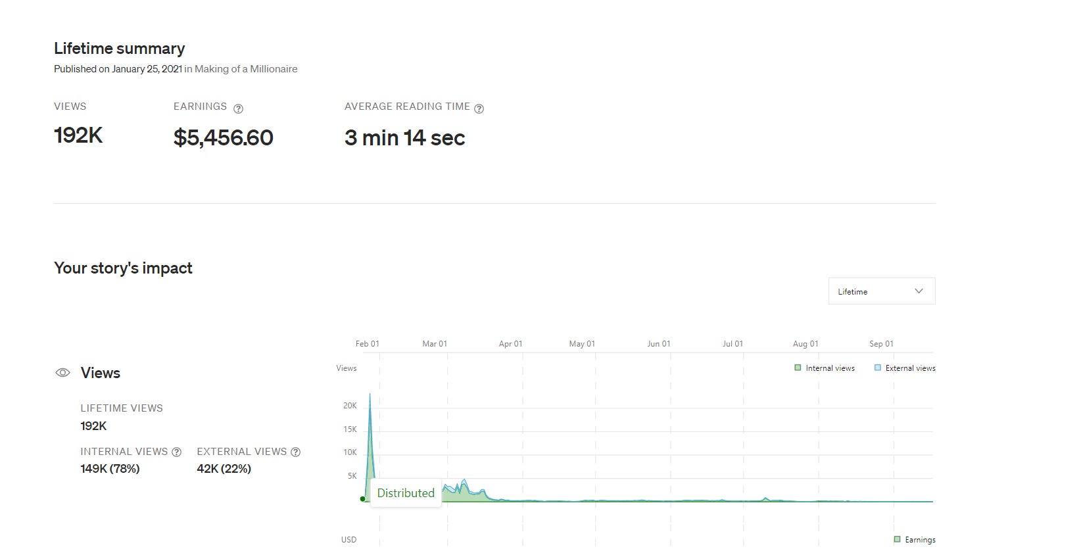Click the Views y-axis title
Image resolution: width=1083 pixels, height=553 pixels.
tap(347, 368)
